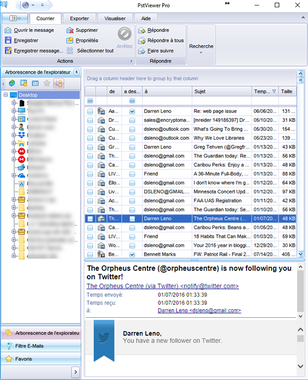
Task: Expand navigation pane options arrow at bottom
Action: (x=76, y=372)
